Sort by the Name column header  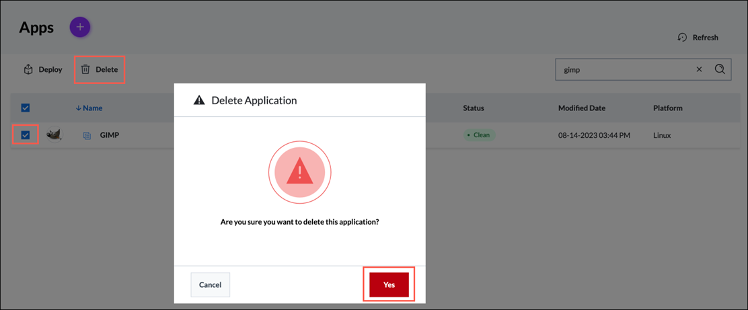point(92,108)
